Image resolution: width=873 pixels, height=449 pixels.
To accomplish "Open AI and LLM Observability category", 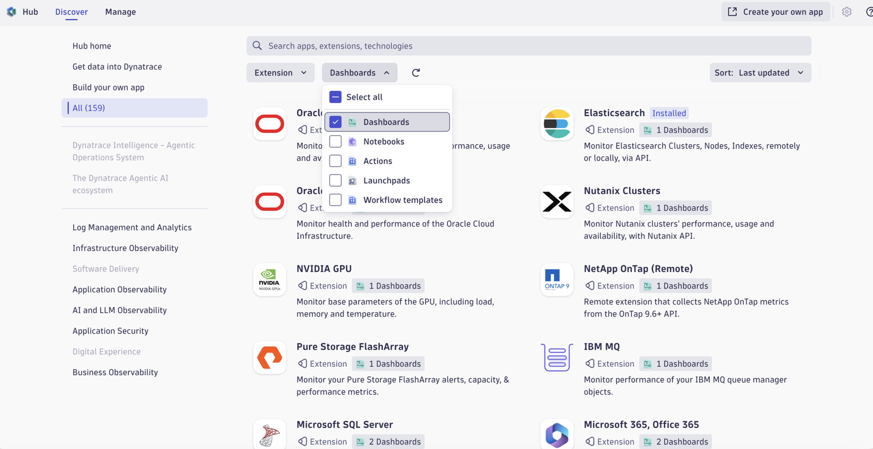I will click(119, 310).
